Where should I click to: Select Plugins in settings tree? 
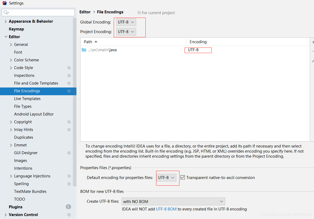click(x=16, y=207)
